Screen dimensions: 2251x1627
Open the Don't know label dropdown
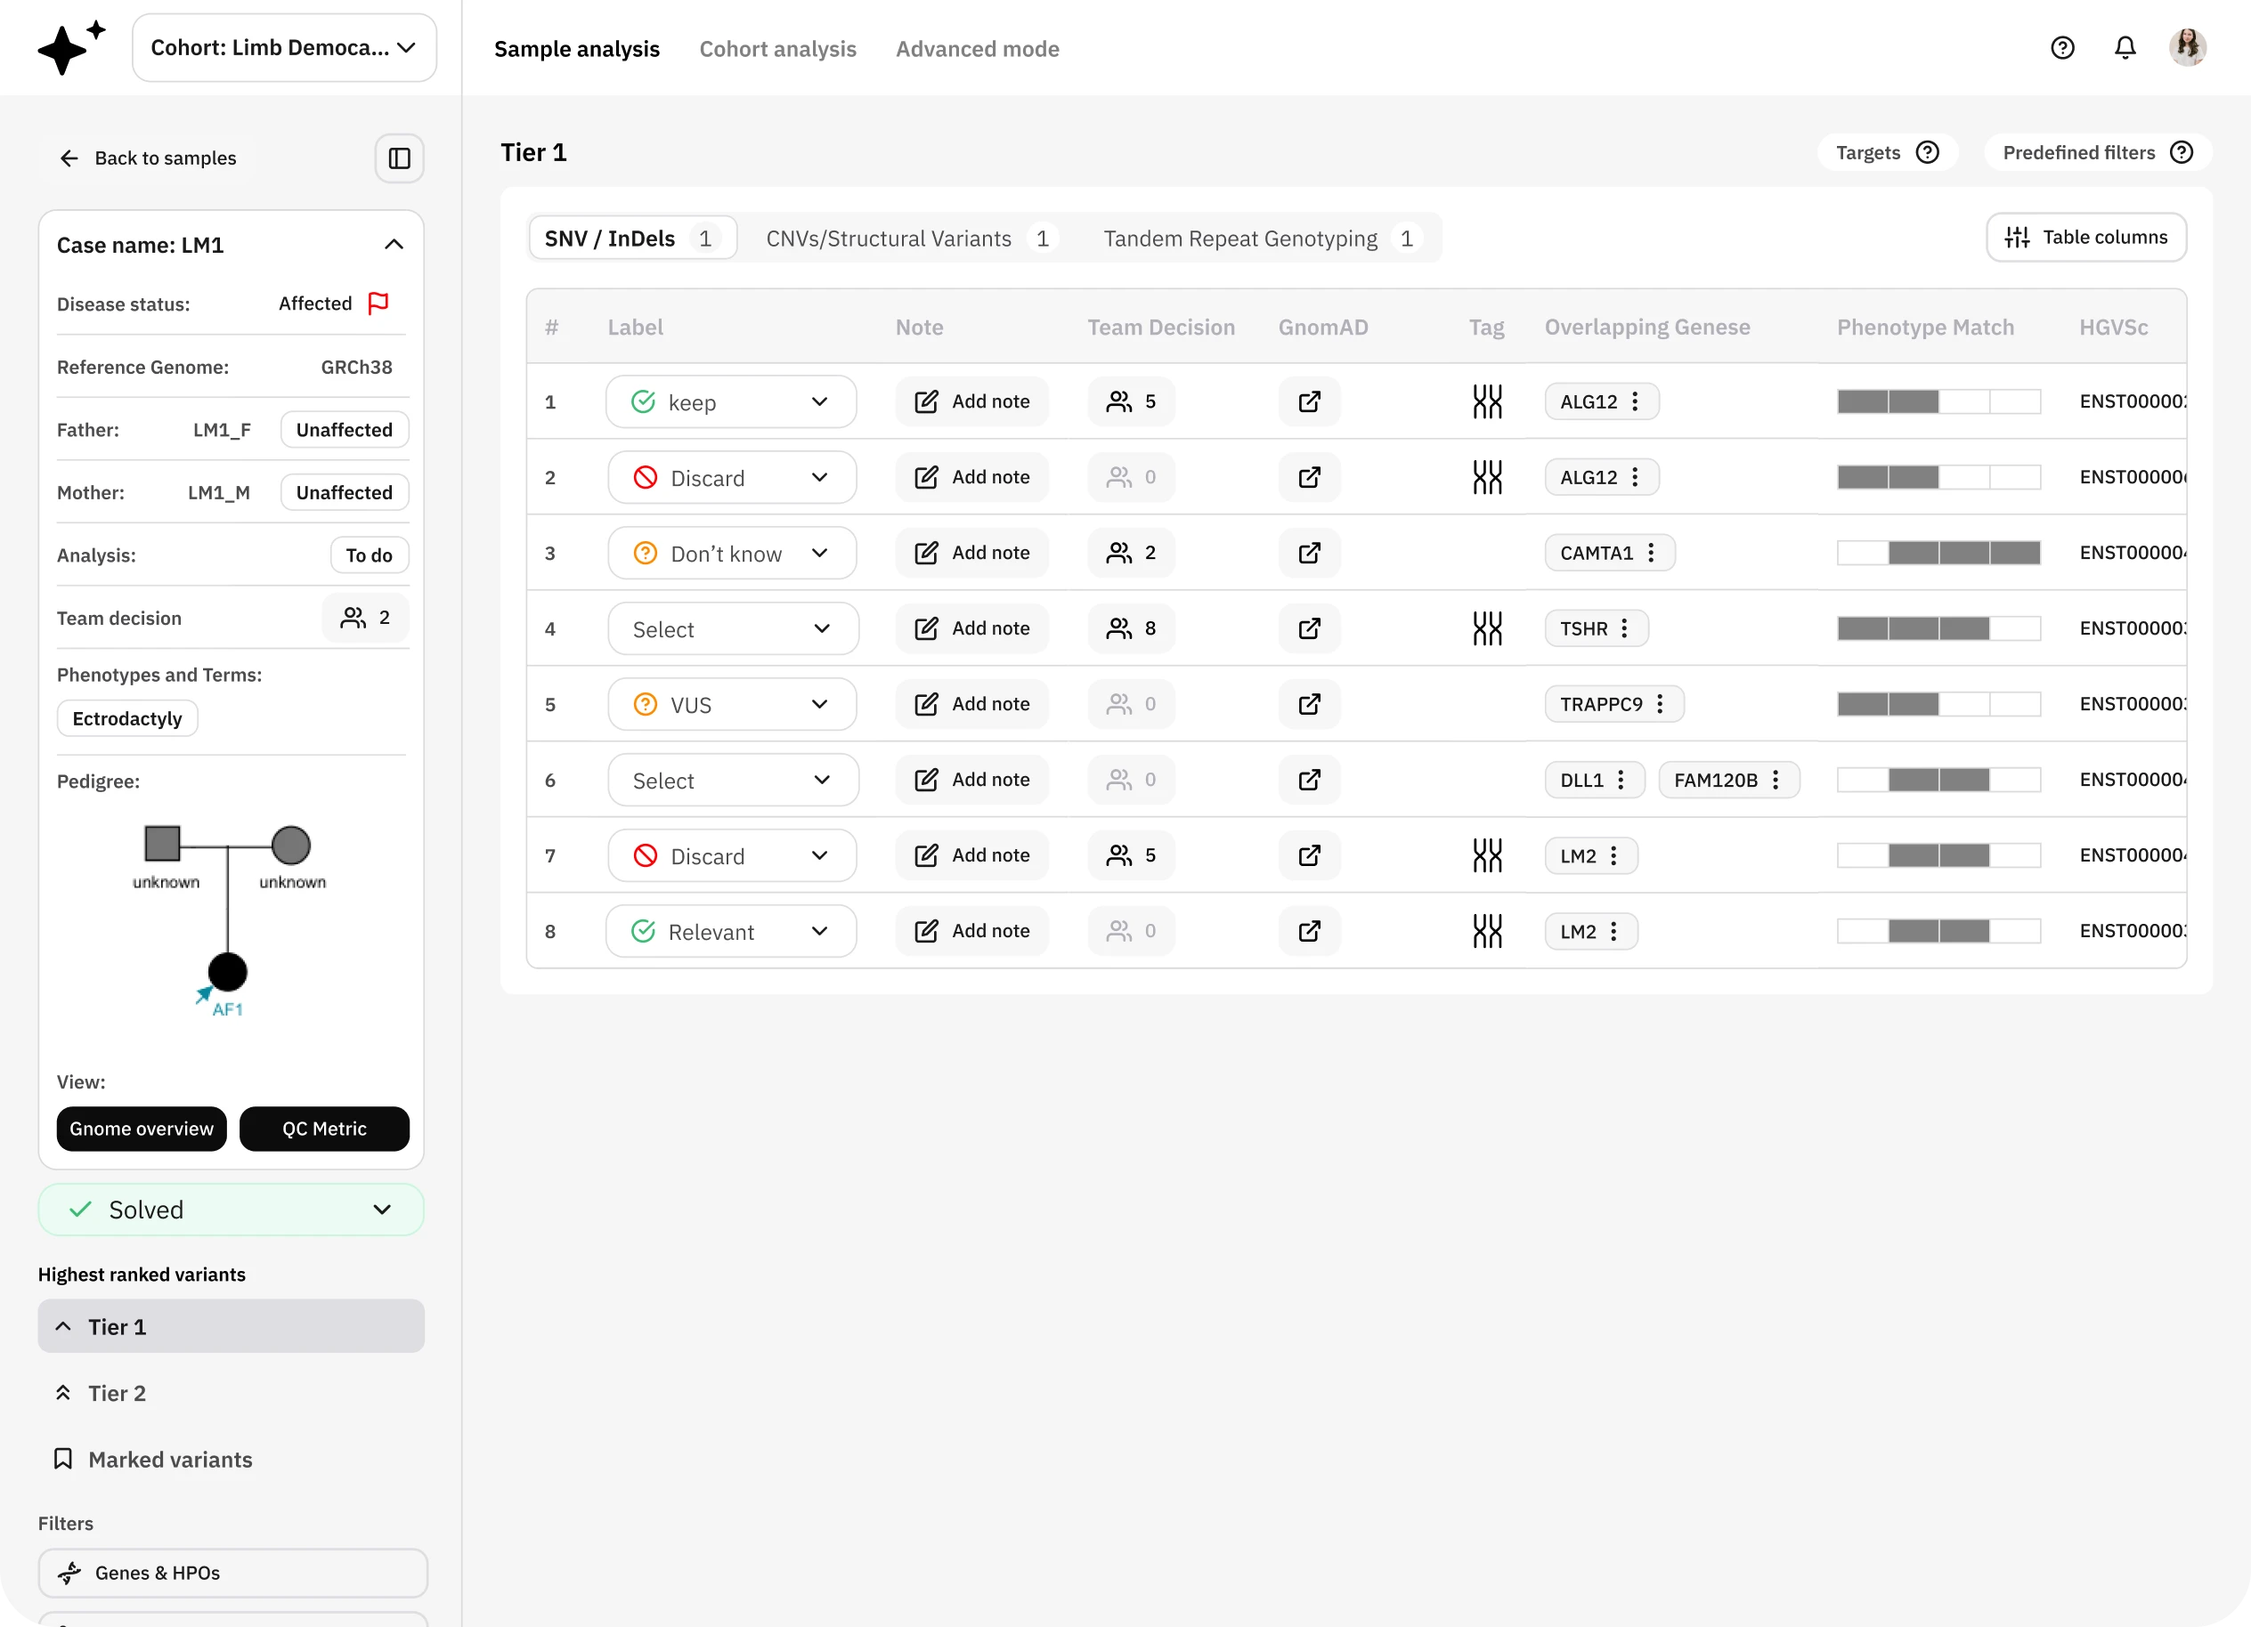point(731,553)
